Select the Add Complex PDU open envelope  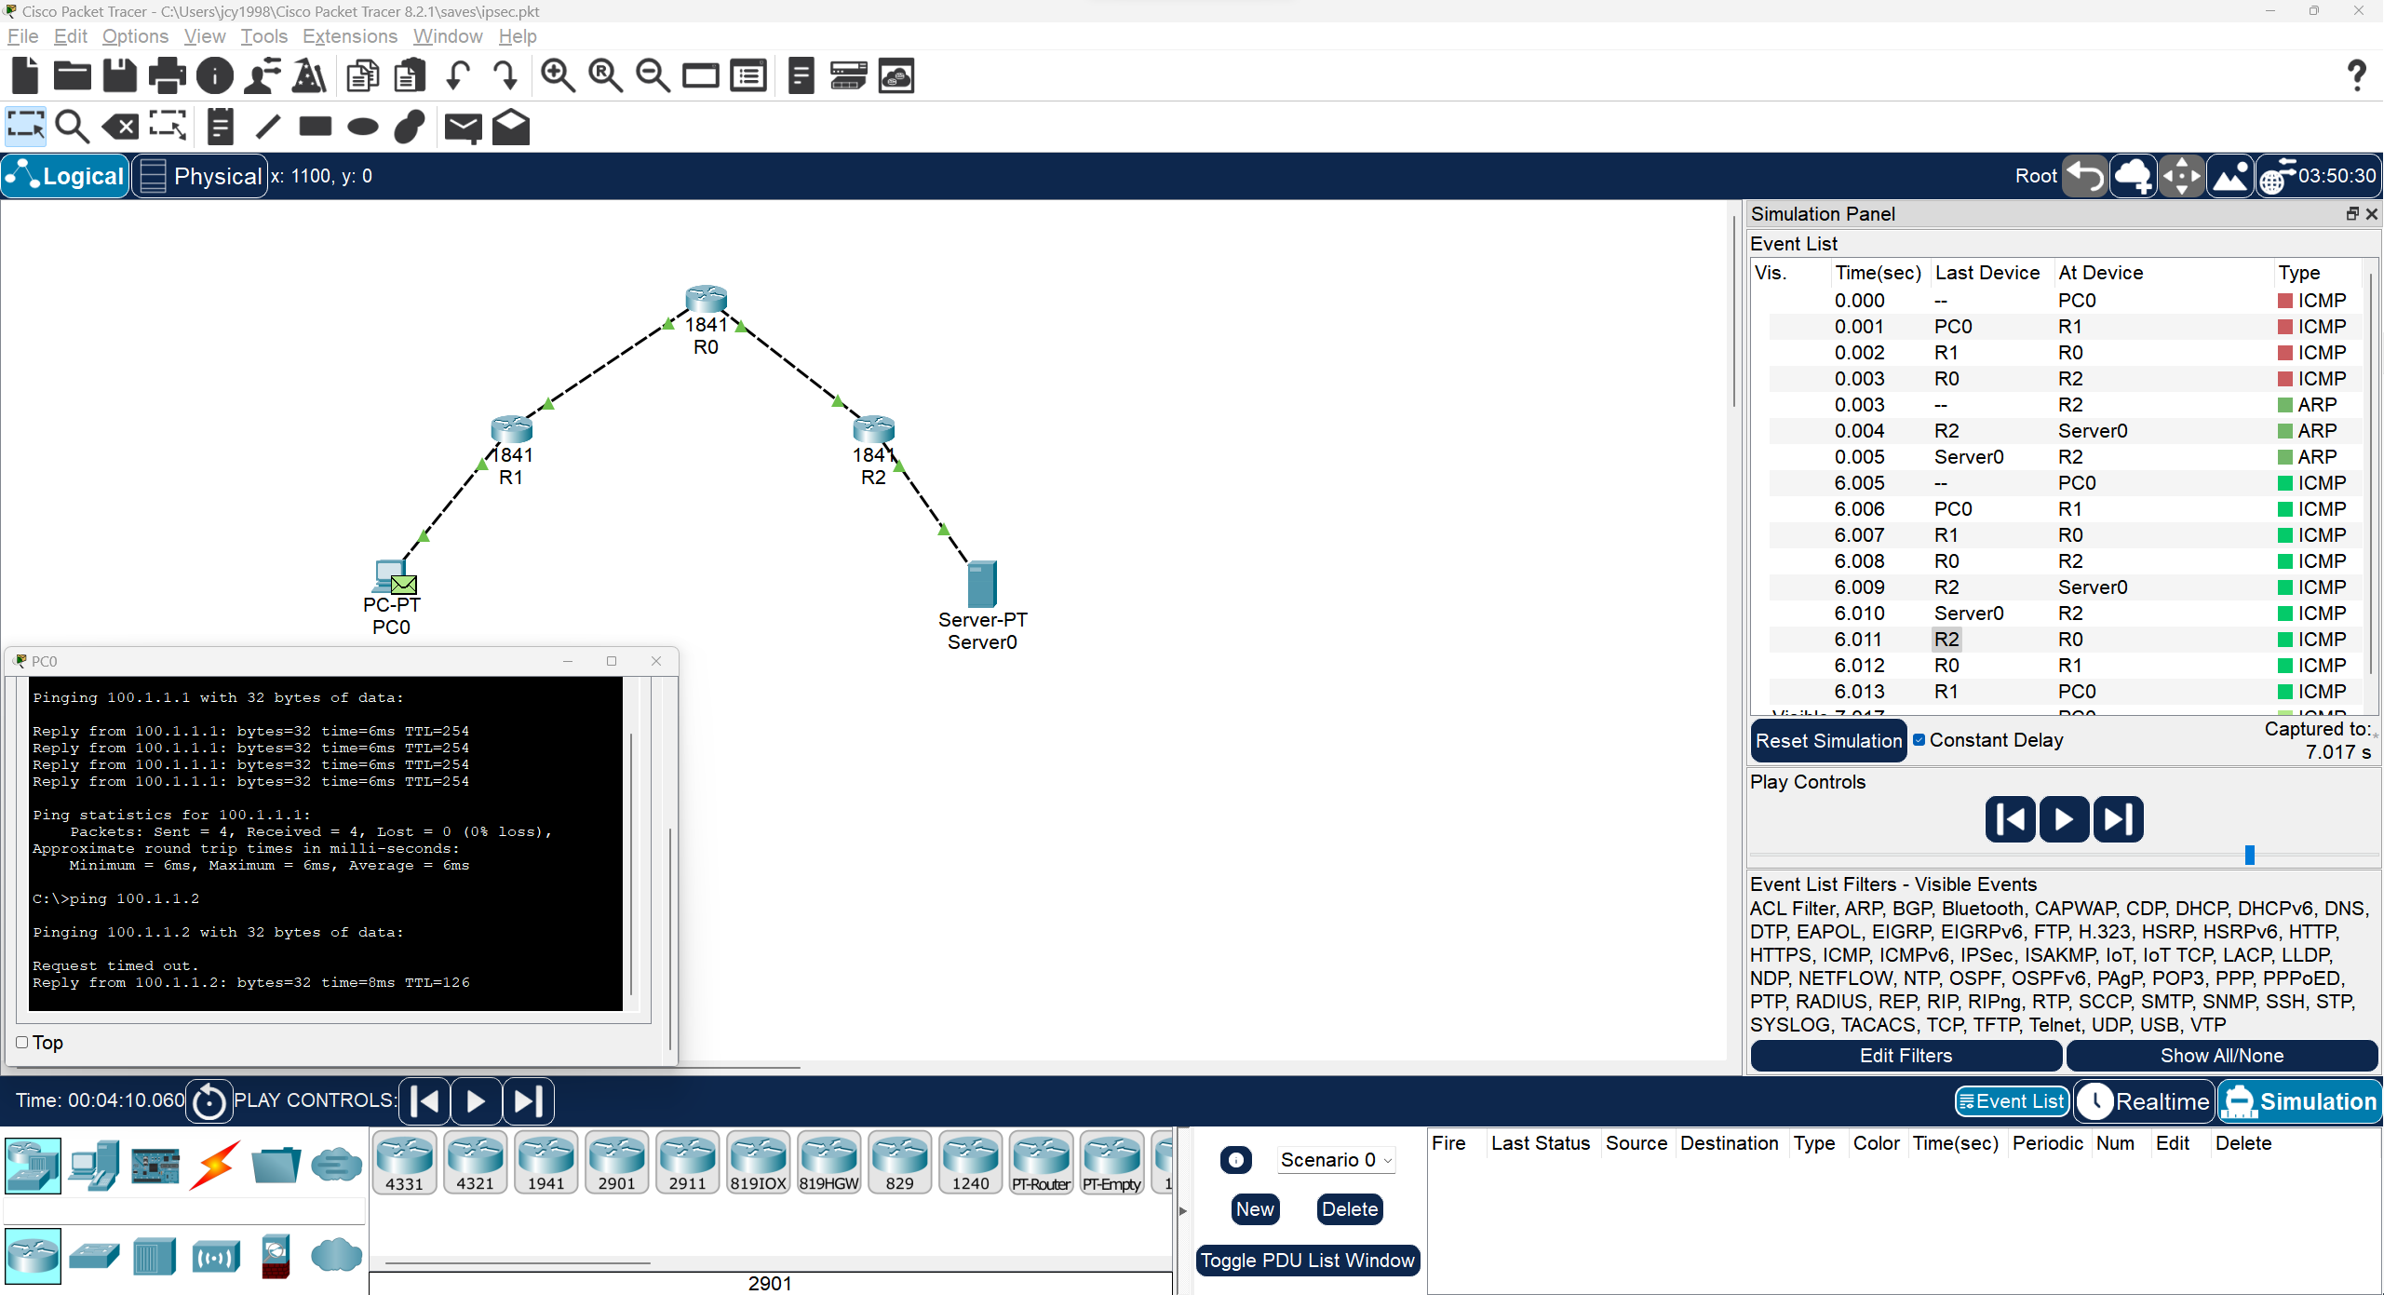click(511, 127)
